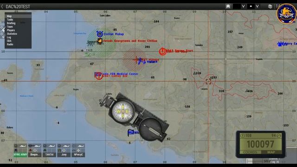
Task: Open the Map entry in the left menu
Action: [18, 16]
